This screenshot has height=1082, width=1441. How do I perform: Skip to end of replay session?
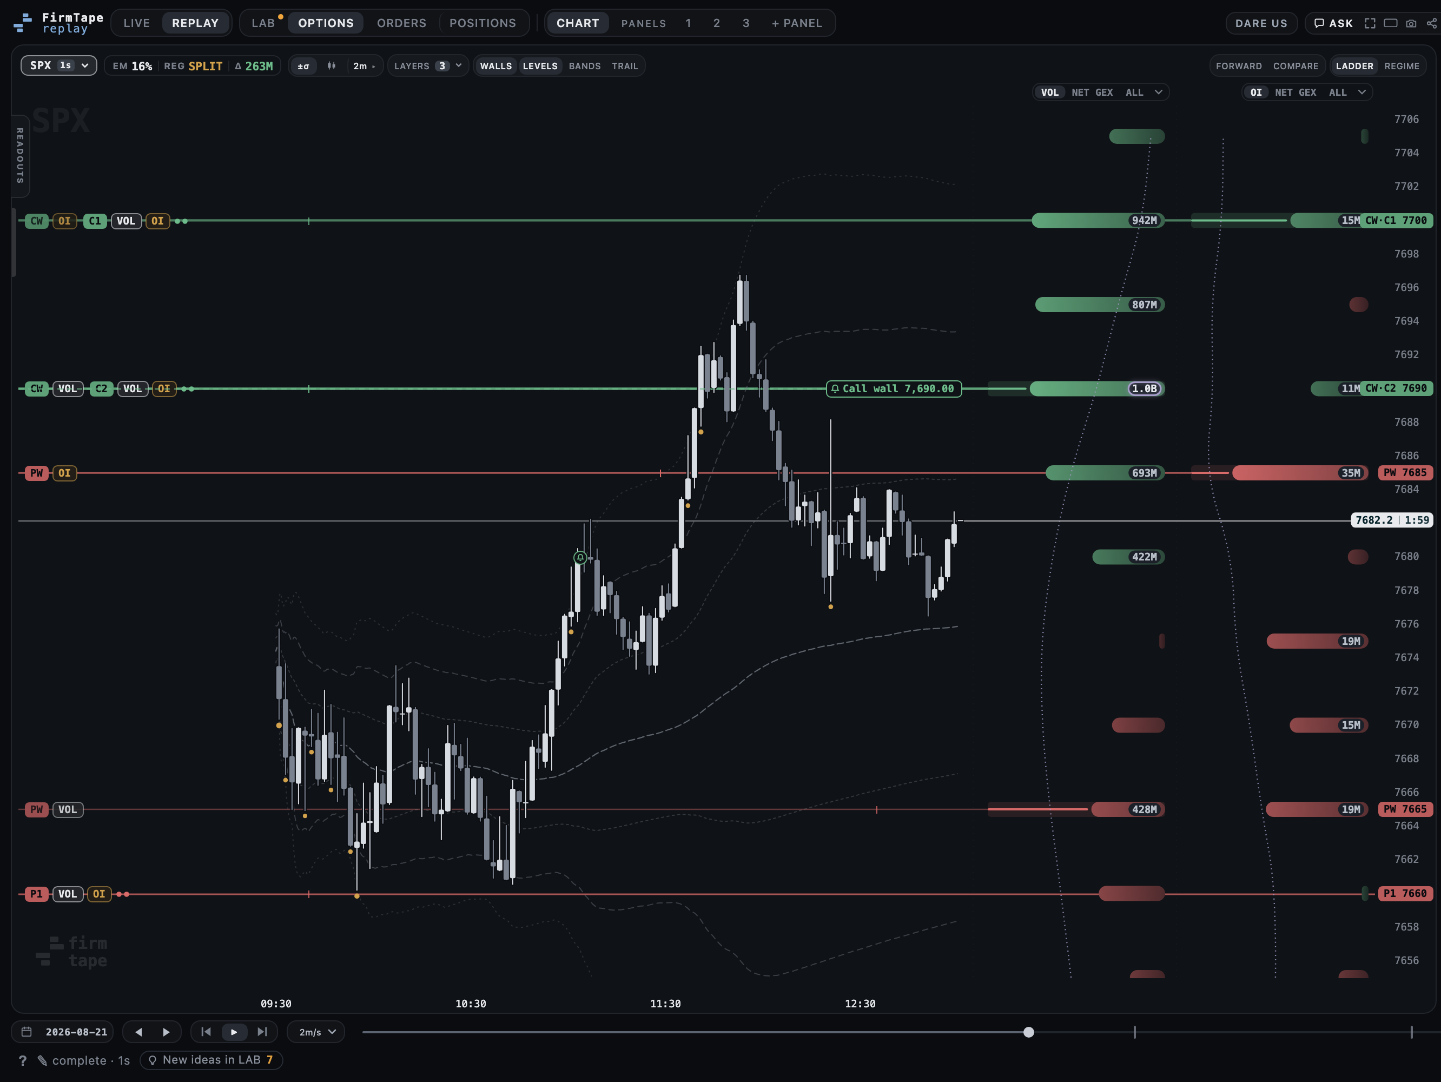point(262,1032)
